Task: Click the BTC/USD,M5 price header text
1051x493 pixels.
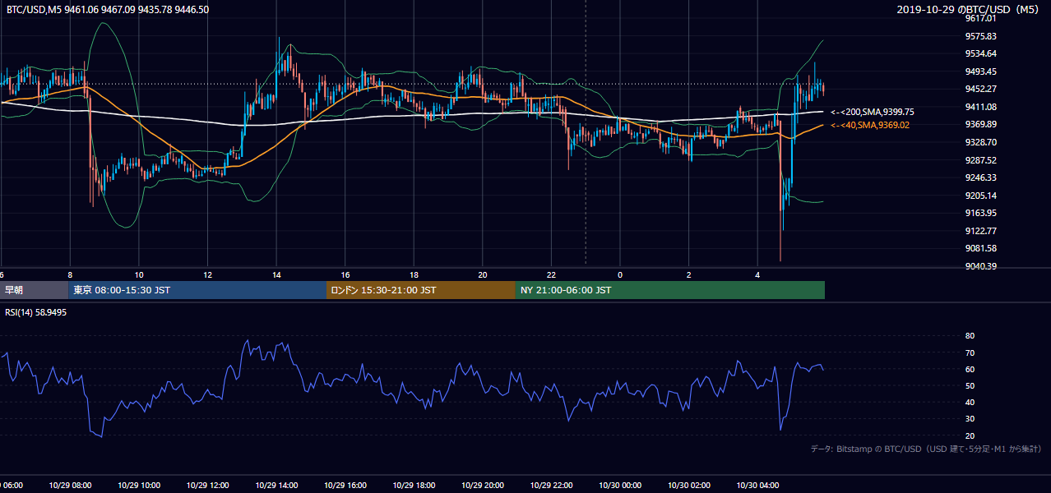Action: (107, 10)
